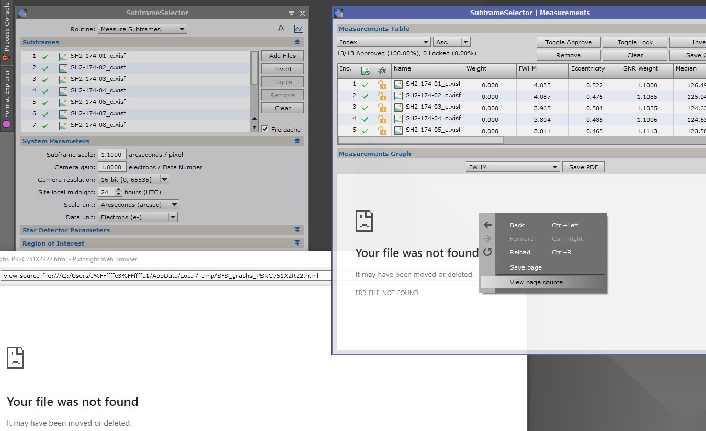
Task: Click image icon of SH2-174-01_c.xisf in Subframes list
Action: [x=63, y=56]
